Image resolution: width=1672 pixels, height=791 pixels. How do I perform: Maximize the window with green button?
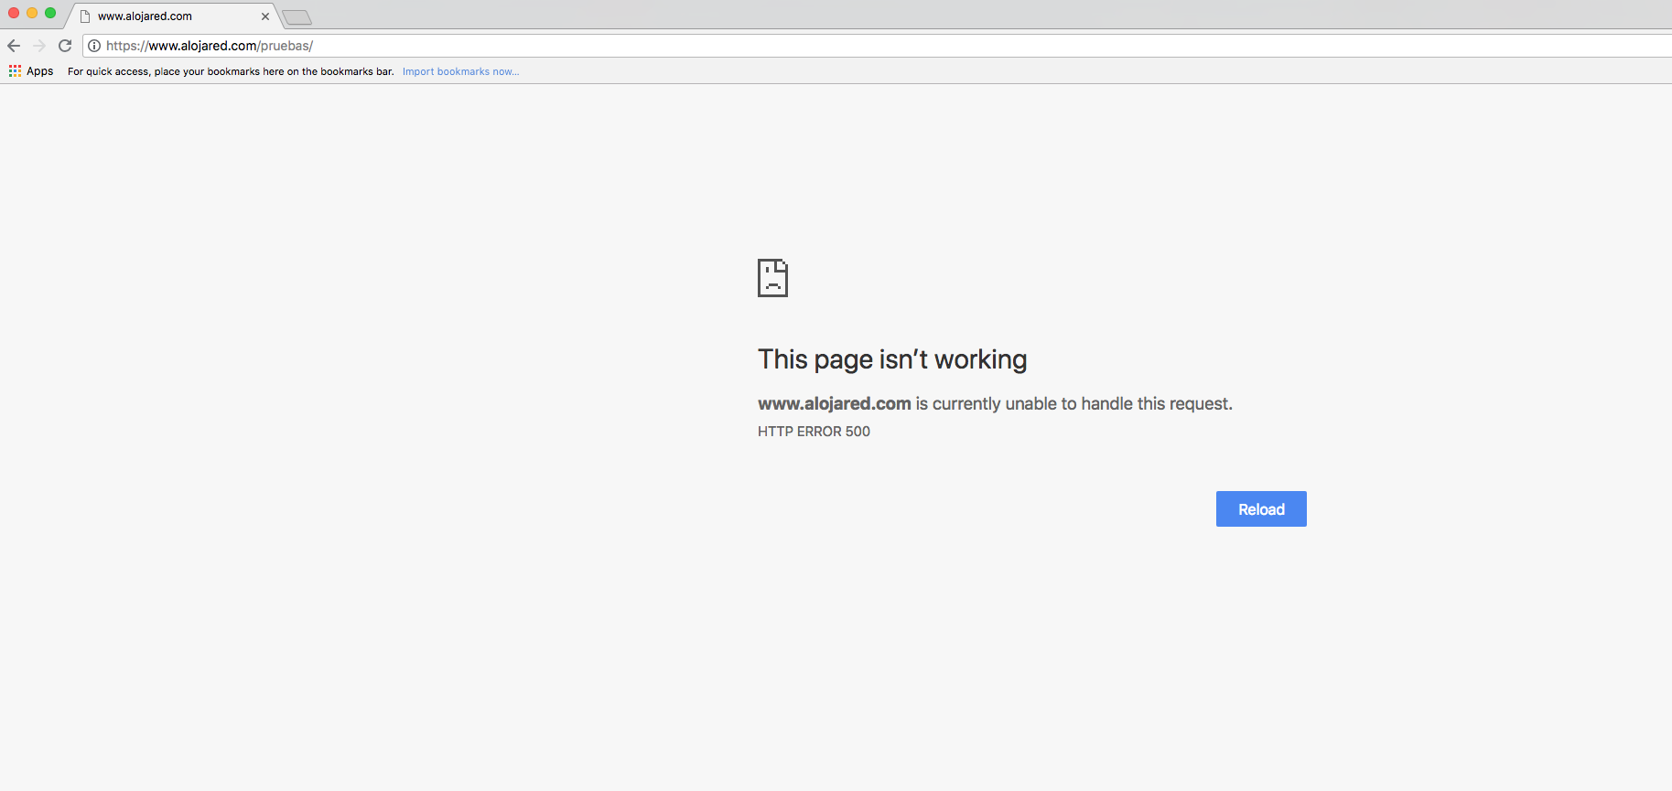(50, 13)
